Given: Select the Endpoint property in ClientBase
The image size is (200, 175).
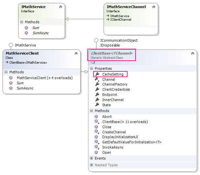Looking at the screenshot, I should (109, 95).
